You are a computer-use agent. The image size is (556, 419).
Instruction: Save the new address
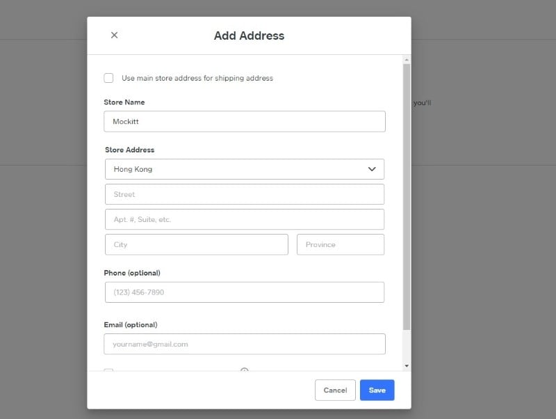coord(377,390)
